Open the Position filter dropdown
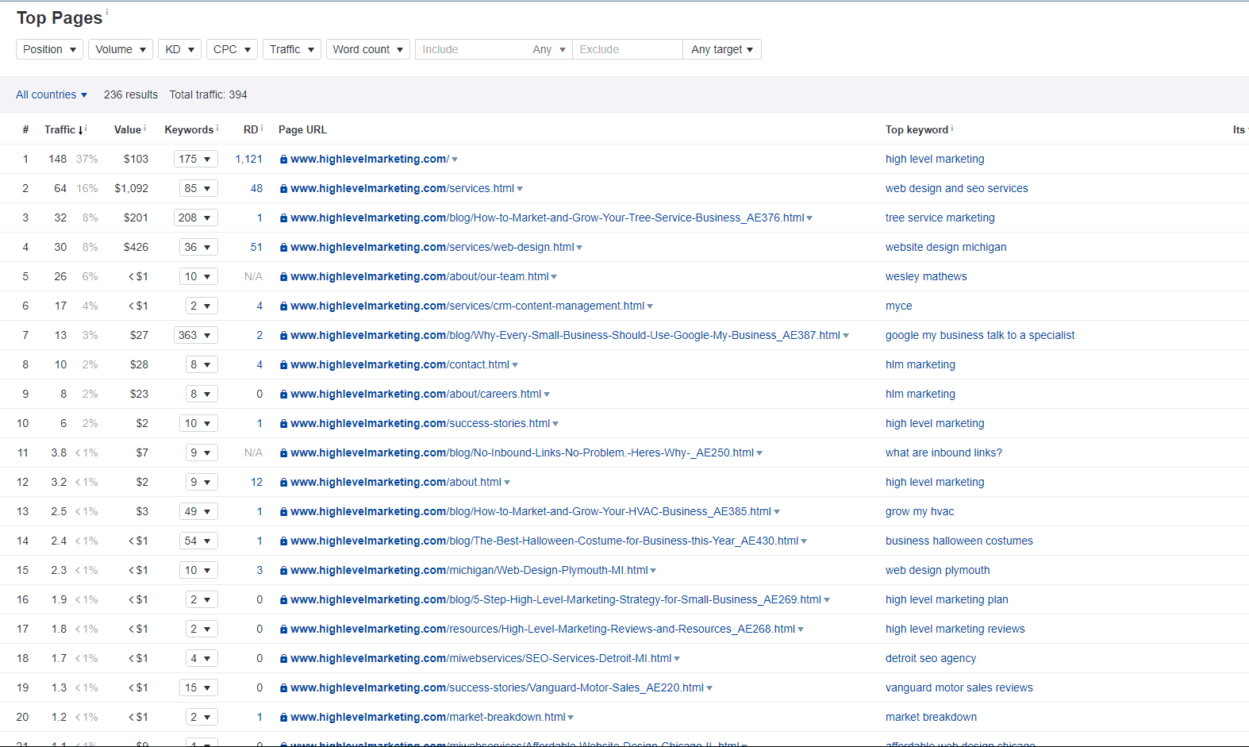The height and width of the screenshot is (747, 1249). (49, 49)
